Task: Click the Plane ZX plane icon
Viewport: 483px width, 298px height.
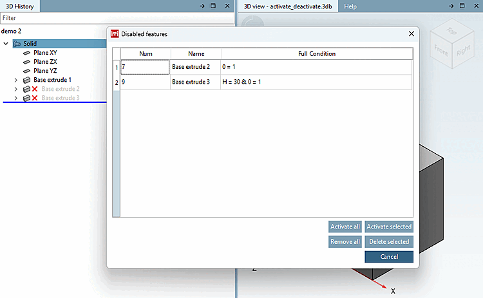Action: tap(27, 62)
